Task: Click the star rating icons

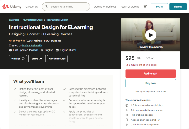Action: click(19, 41)
